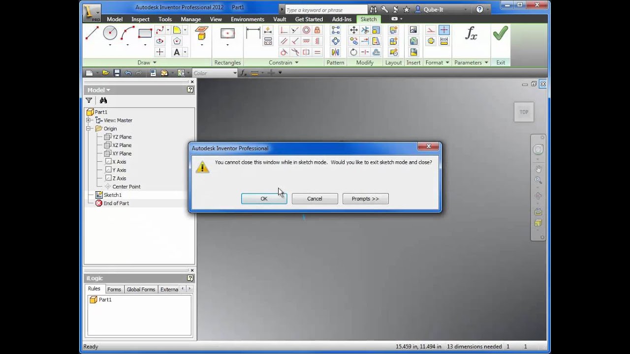Expand the View: Master tree node
The height and width of the screenshot is (354, 630).
(89, 120)
